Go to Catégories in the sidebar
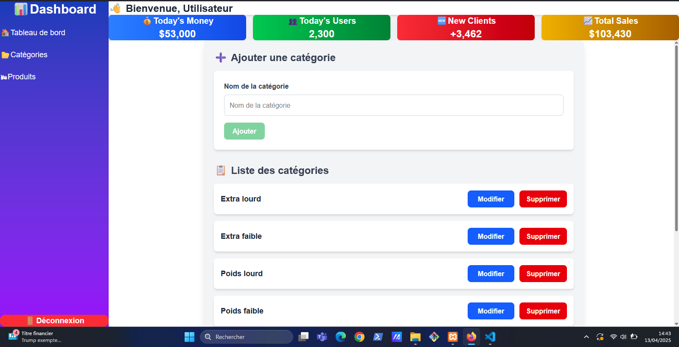The image size is (679, 347). [25, 55]
